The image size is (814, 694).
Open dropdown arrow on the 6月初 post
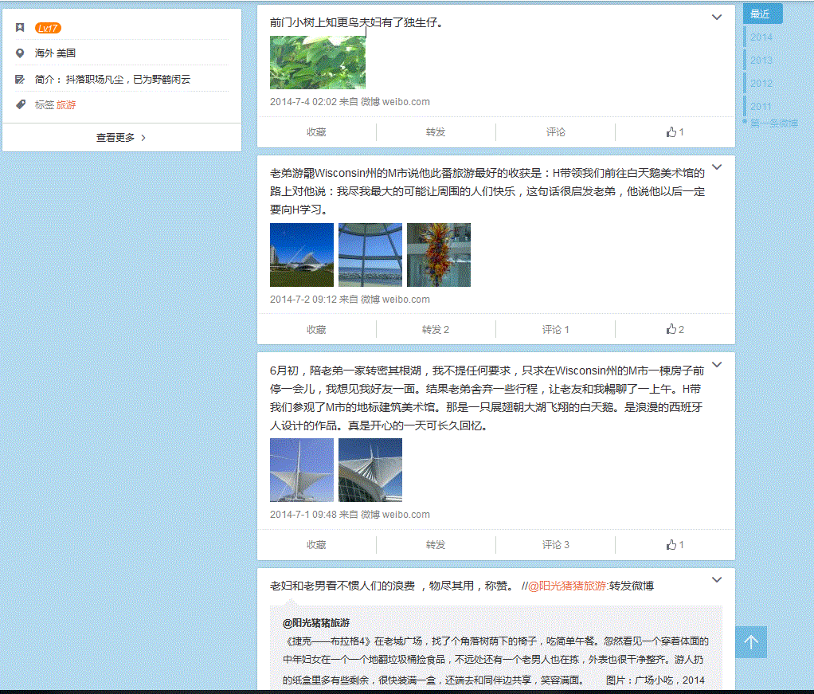pos(717,365)
